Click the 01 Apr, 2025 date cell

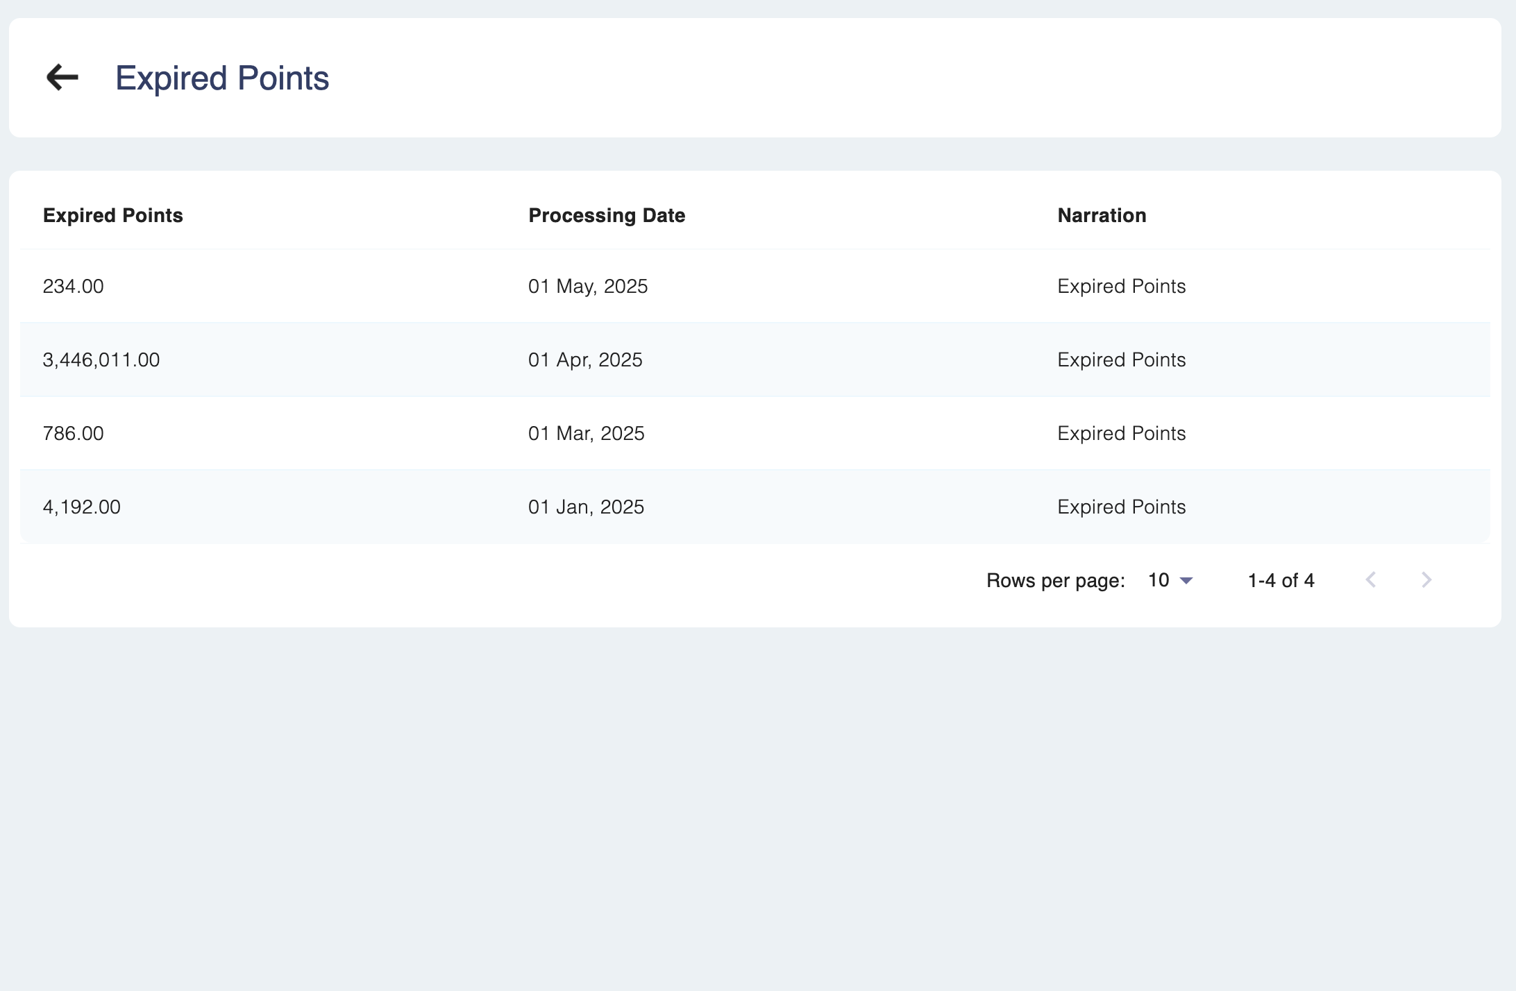(585, 360)
